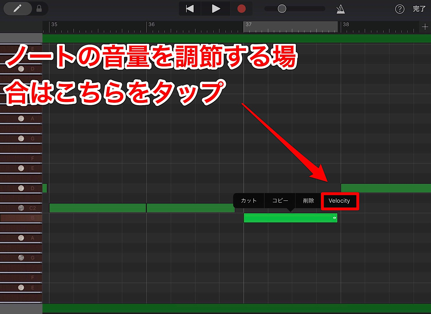Tap 完了 to finish editing

[419, 9]
